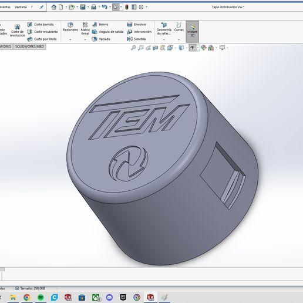Undo the last action
Viewport: 303px width, 303px height.
point(105,7)
